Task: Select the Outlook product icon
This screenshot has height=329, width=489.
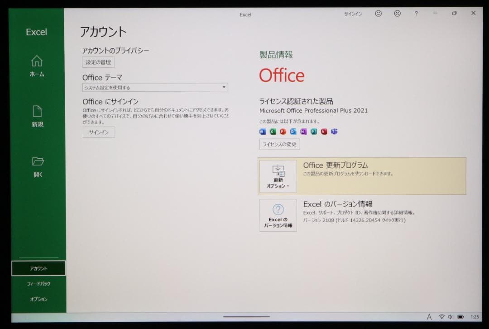Action: click(x=292, y=132)
